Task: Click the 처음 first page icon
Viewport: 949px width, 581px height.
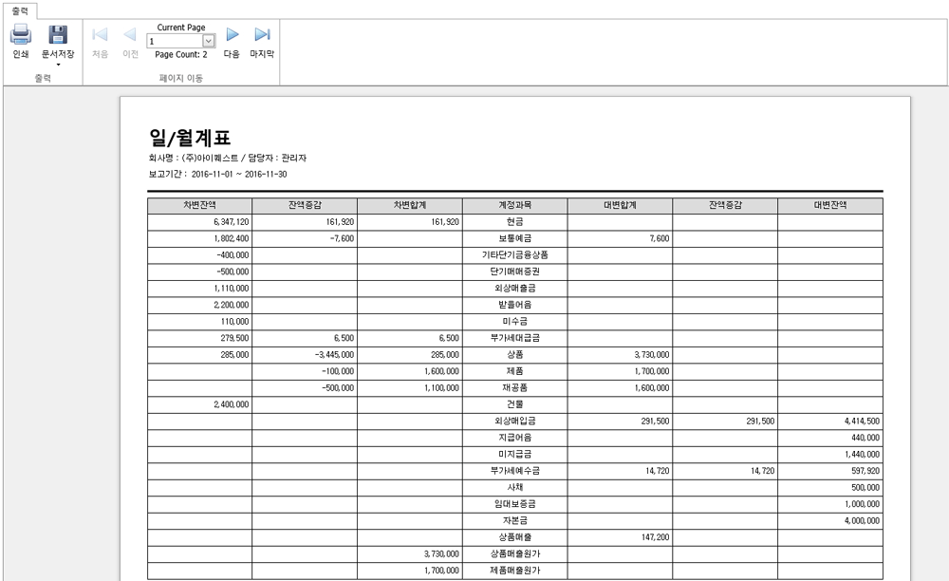Action: (100, 36)
